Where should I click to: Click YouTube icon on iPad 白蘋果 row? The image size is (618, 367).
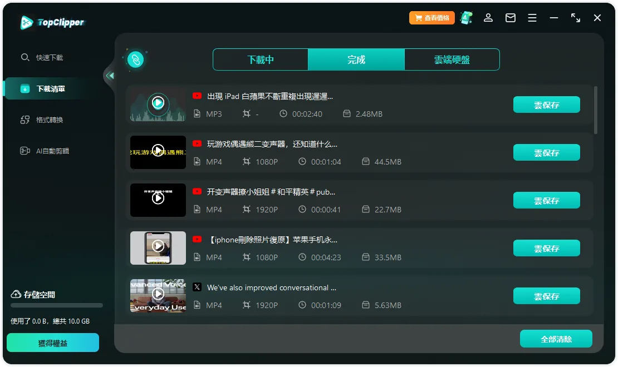(x=197, y=96)
